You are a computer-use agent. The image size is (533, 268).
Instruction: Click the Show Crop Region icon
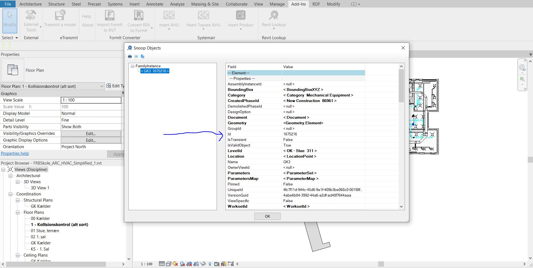point(196,264)
